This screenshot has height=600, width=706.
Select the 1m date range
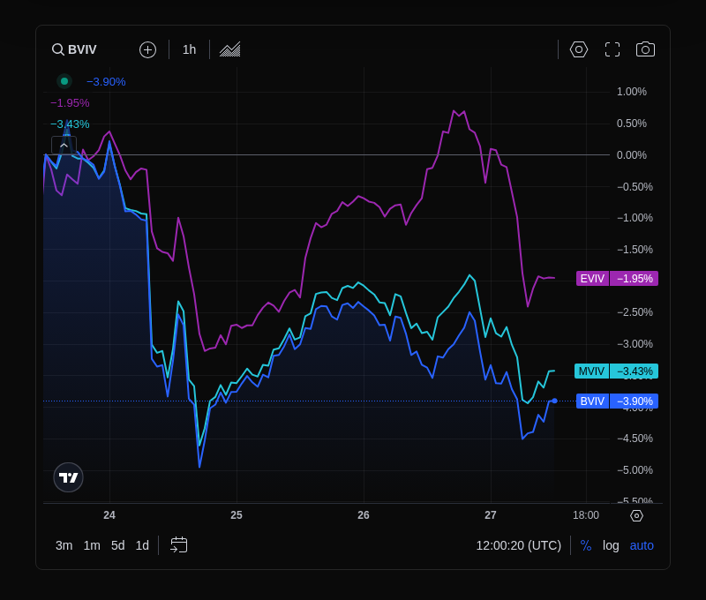click(x=92, y=545)
